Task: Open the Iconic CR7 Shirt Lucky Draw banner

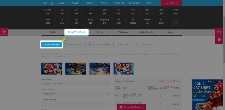Action: (208, 95)
